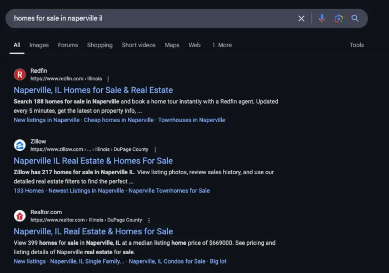Switch to the Forums tab
Viewport: 389px width, 273px height.
click(x=68, y=45)
